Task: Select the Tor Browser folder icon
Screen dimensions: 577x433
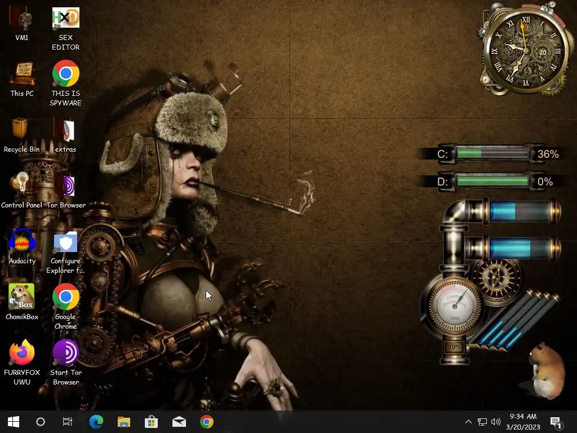Action: click(66, 191)
